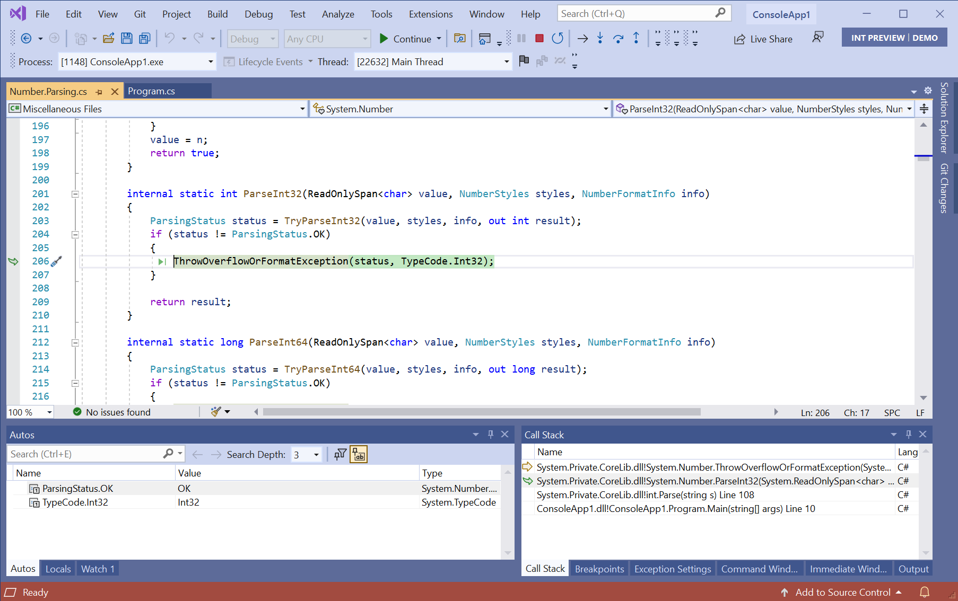Click the code cleanup broom icon

point(216,412)
